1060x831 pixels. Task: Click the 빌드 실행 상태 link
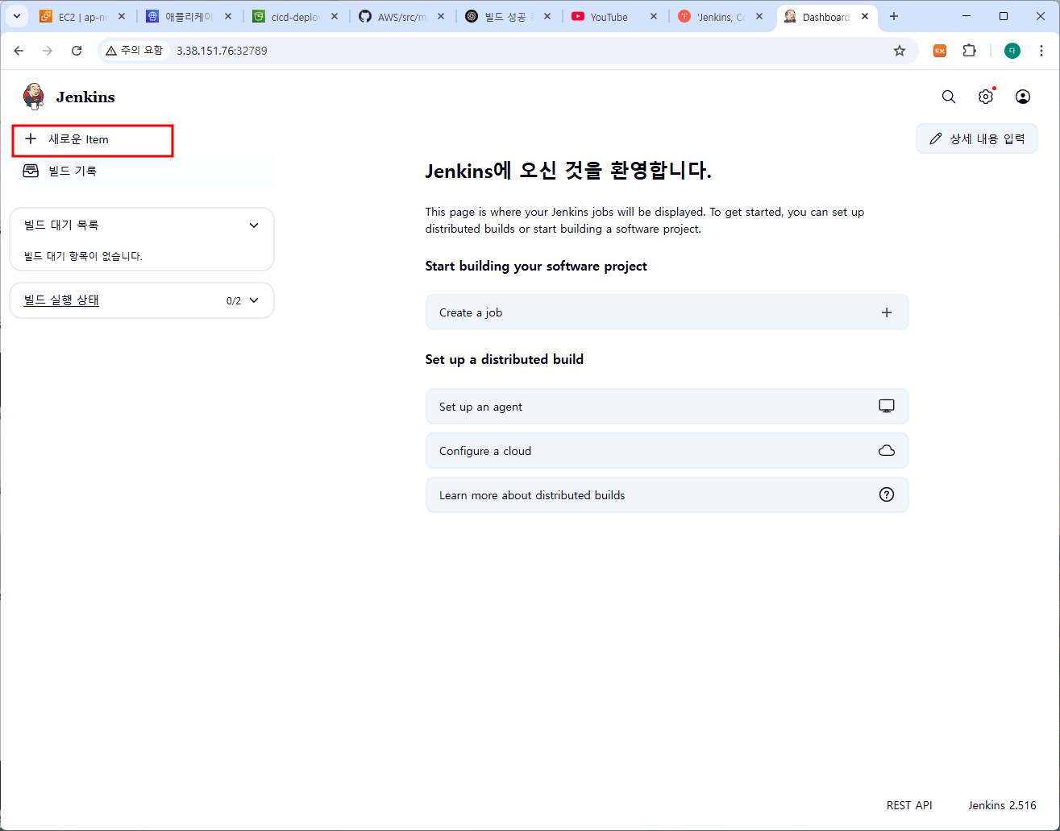click(x=61, y=300)
